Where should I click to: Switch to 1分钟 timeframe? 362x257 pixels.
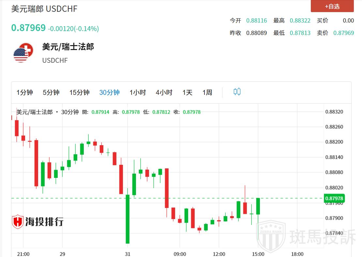(x=25, y=93)
